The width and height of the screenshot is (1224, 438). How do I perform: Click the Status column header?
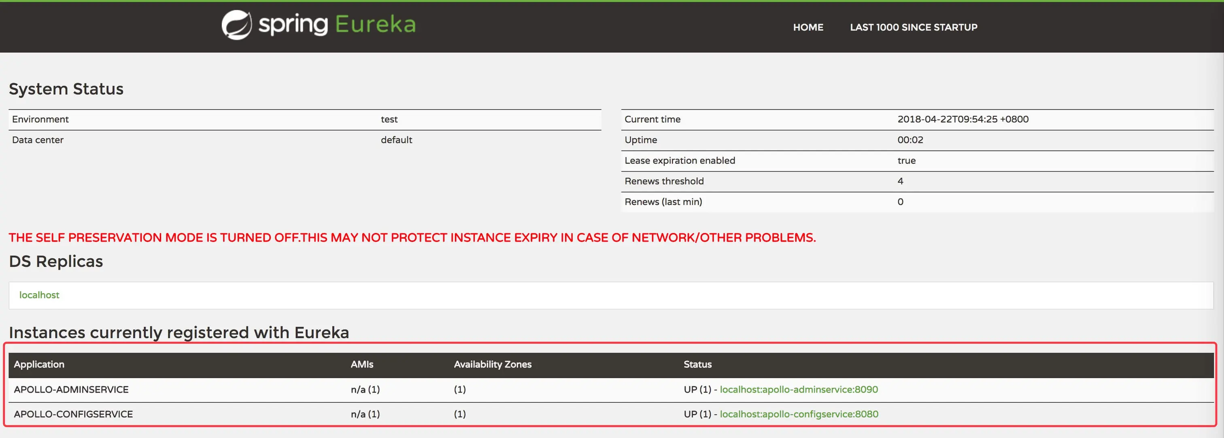coord(697,364)
